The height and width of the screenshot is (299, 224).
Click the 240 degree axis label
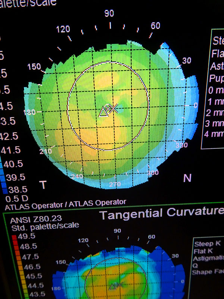point(77,176)
